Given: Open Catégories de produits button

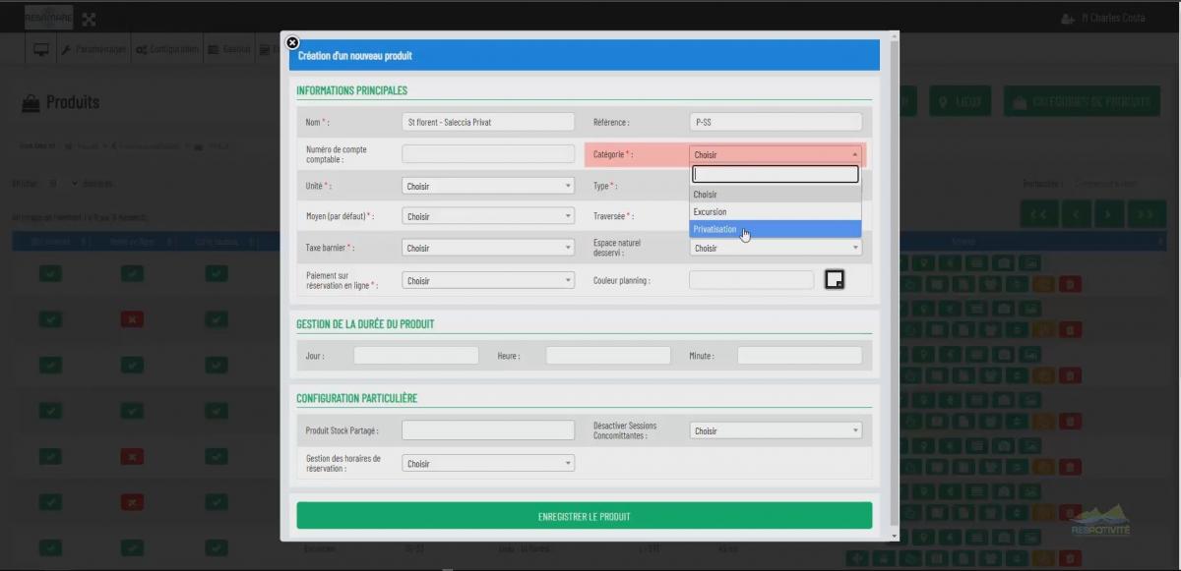Looking at the screenshot, I should tap(1083, 101).
